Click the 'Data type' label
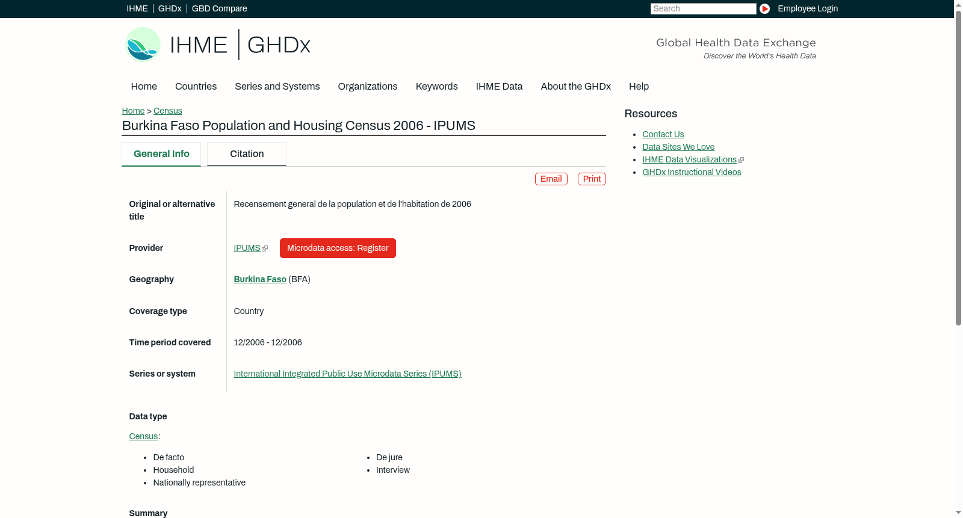963x518 pixels. click(x=148, y=416)
